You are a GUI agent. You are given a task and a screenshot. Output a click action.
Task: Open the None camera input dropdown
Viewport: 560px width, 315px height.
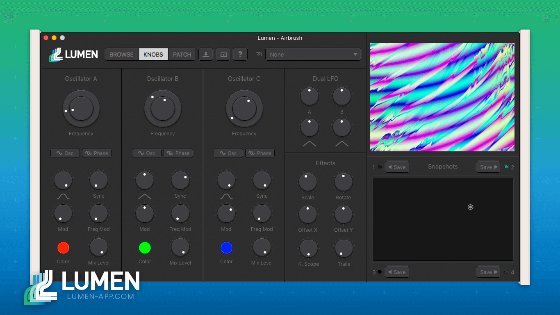click(x=313, y=54)
